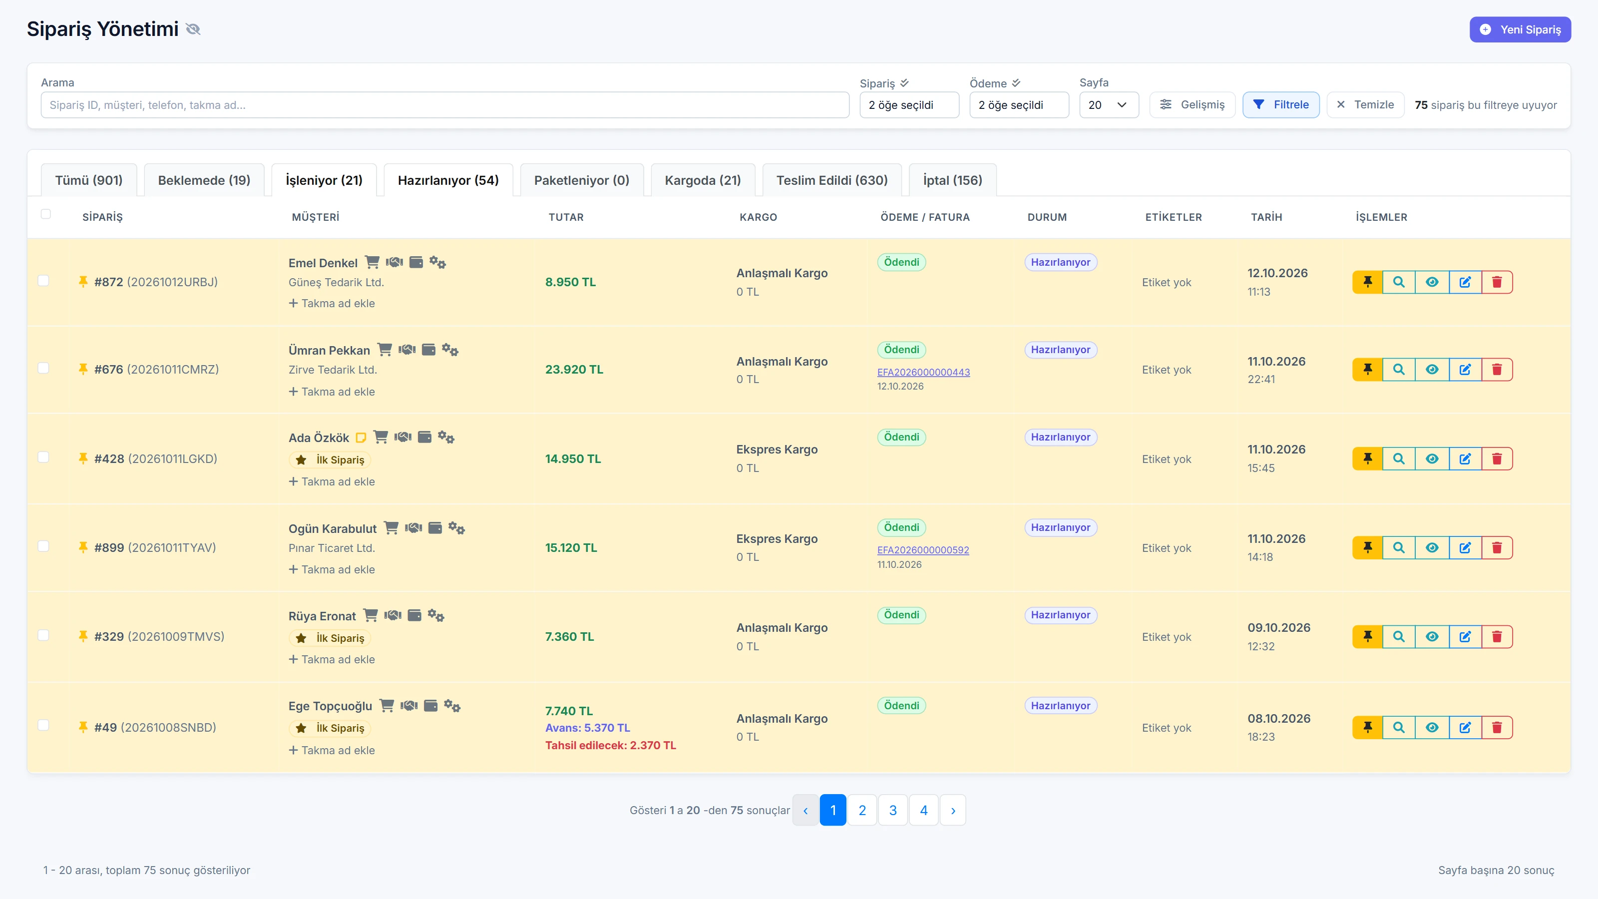Open the Ödeme multi-select dropdown
The height and width of the screenshot is (899, 1598).
[1019, 105]
